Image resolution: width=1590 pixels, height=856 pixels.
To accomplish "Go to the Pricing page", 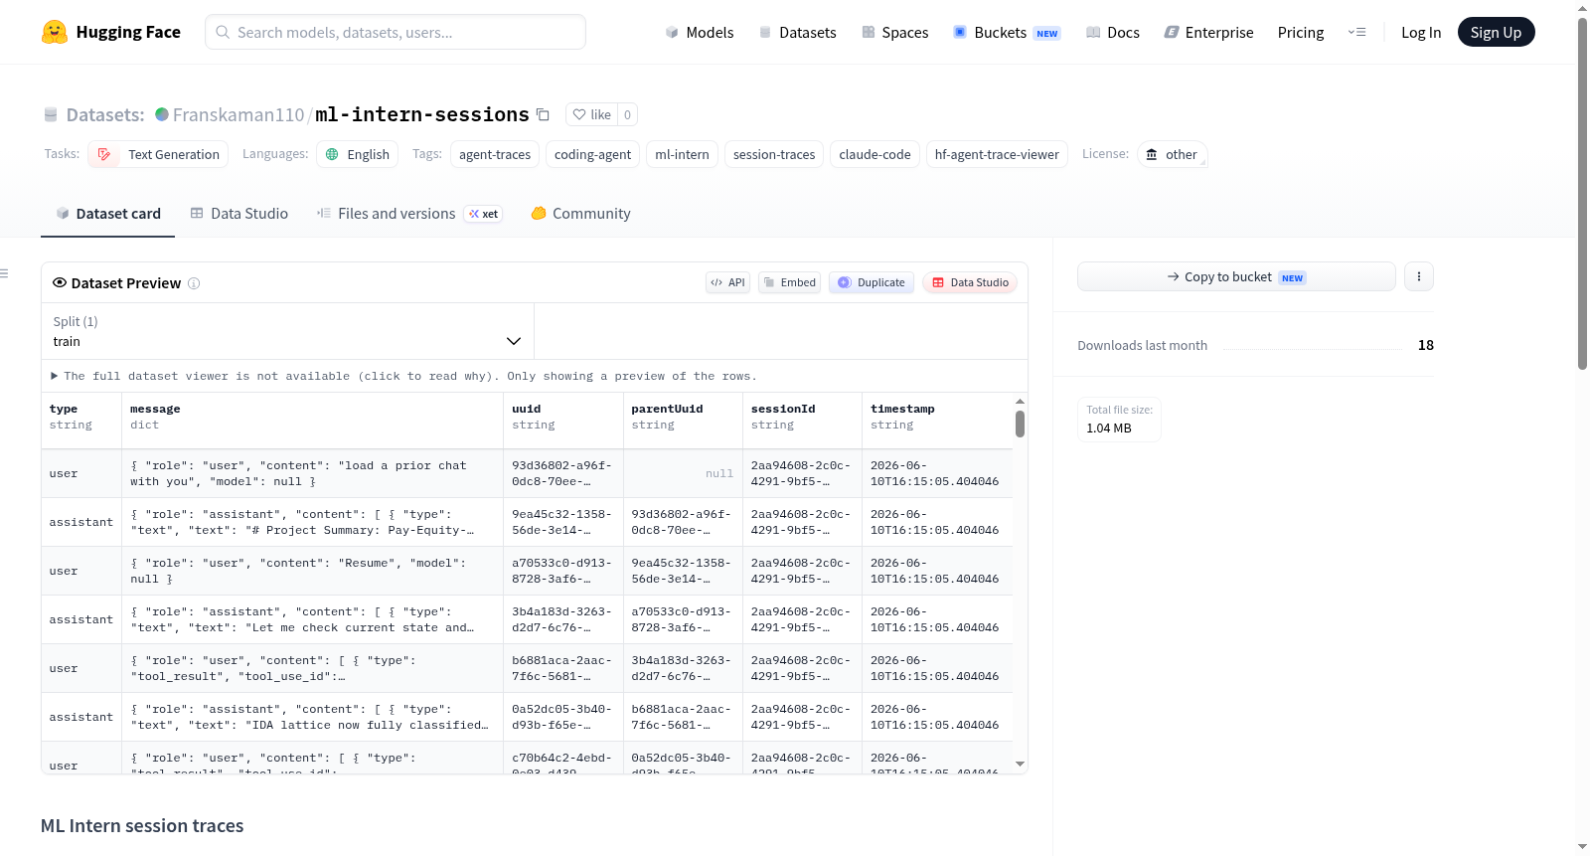I will pyautogui.click(x=1301, y=32).
